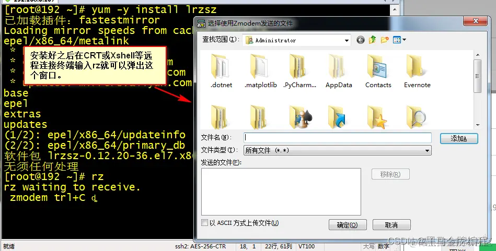Viewport: 496px width, 251px height.
Task: Select the folder with blue shortcut arrow
Action: [338, 117]
